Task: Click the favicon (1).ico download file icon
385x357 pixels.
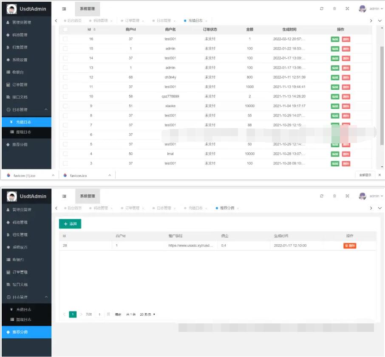Action: click(x=8, y=175)
